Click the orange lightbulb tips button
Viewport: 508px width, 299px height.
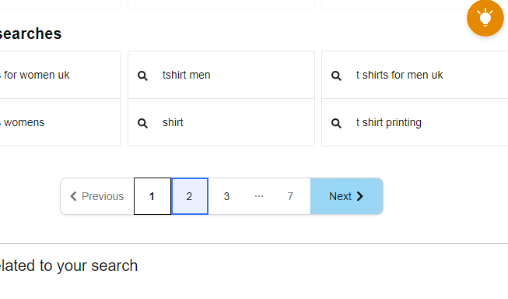point(485,17)
